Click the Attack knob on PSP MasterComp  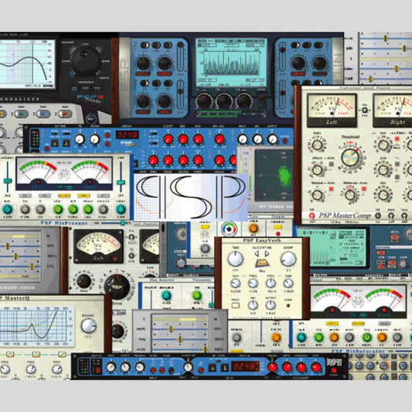(317, 170)
